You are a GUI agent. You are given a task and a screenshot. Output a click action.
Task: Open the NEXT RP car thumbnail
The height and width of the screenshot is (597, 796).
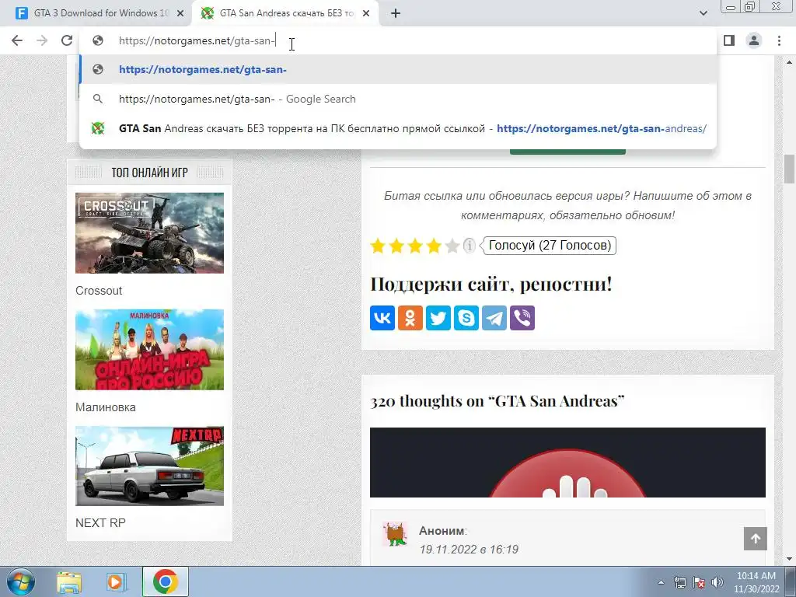coord(149,466)
